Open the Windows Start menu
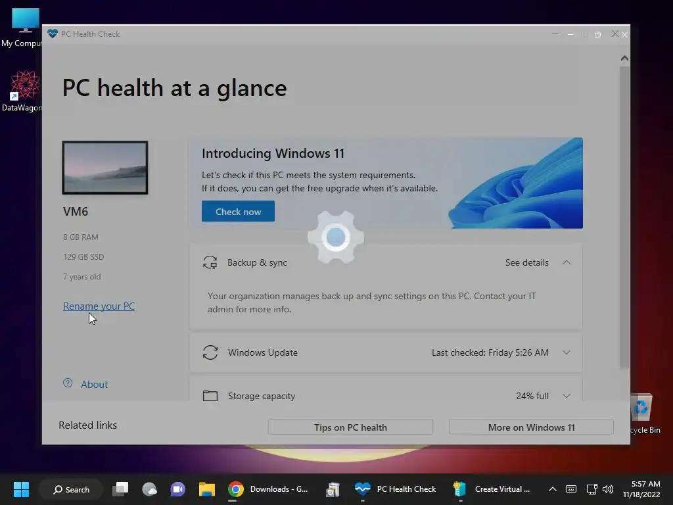Viewport: 673px width, 505px height. tap(21, 489)
